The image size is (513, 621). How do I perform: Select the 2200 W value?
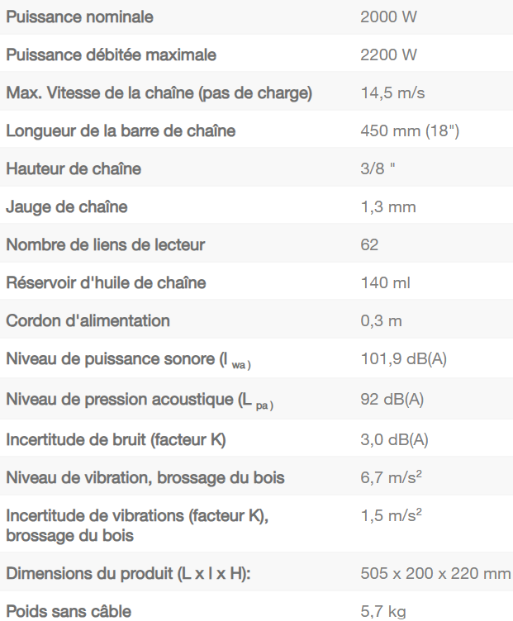coord(388,55)
